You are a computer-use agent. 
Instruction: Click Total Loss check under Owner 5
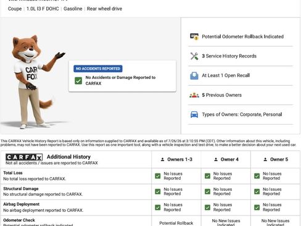click(257, 176)
